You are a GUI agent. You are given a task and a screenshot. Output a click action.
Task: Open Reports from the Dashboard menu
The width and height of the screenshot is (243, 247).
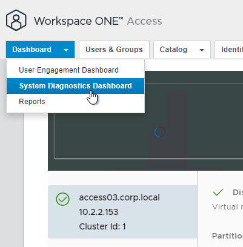pos(76,102)
